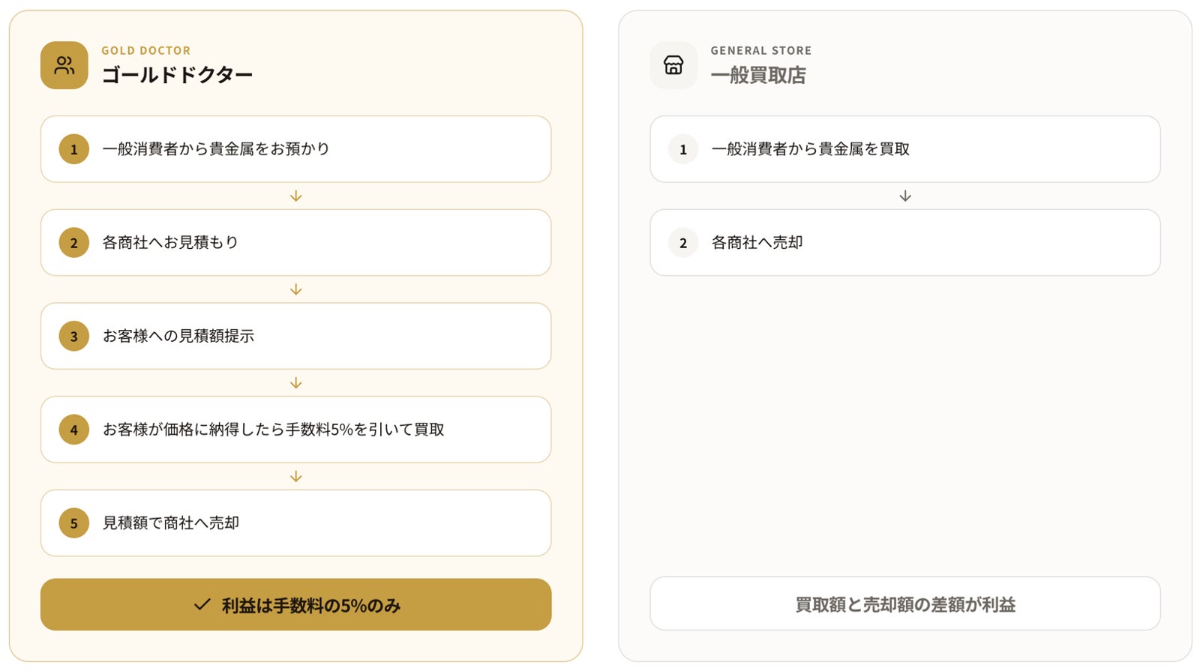This screenshot has width=1203, height=671.
Task: Select the 買取額と売却額の差額が利益 box
Action: pos(905,604)
